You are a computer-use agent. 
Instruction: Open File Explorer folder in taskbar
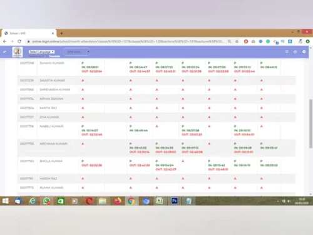(x=103, y=201)
